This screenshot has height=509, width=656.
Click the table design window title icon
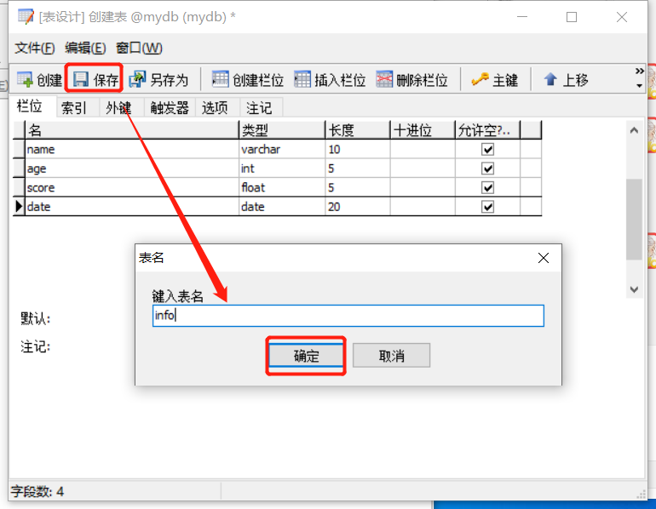point(26,17)
